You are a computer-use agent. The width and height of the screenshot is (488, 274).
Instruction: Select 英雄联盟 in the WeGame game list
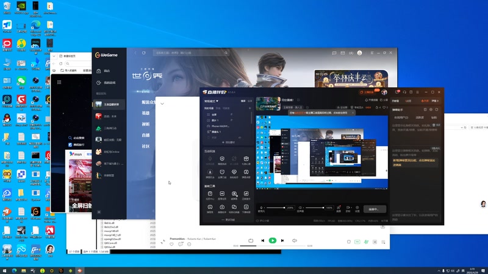[x=109, y=175]
